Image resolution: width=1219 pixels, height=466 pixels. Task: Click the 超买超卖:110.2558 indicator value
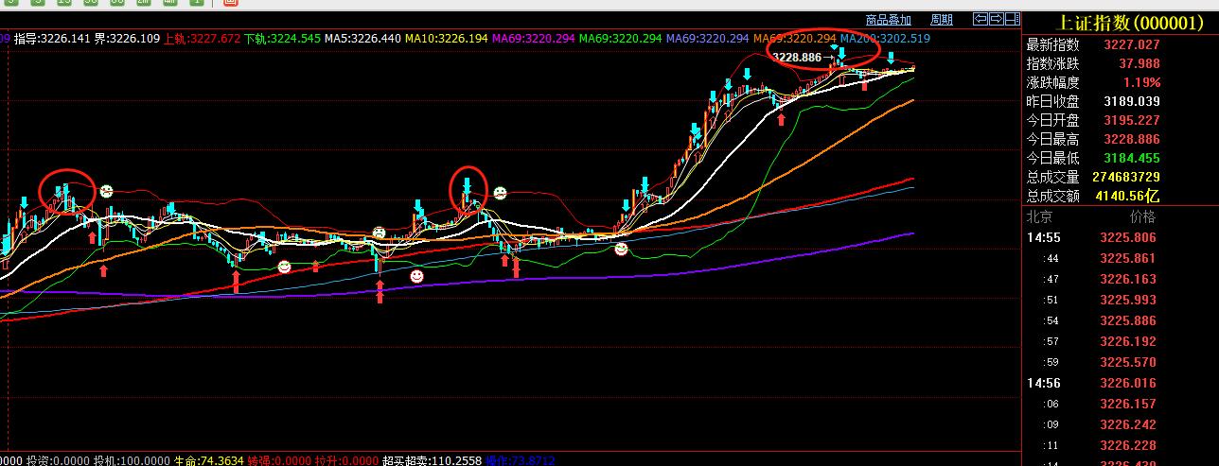[432, 460]
